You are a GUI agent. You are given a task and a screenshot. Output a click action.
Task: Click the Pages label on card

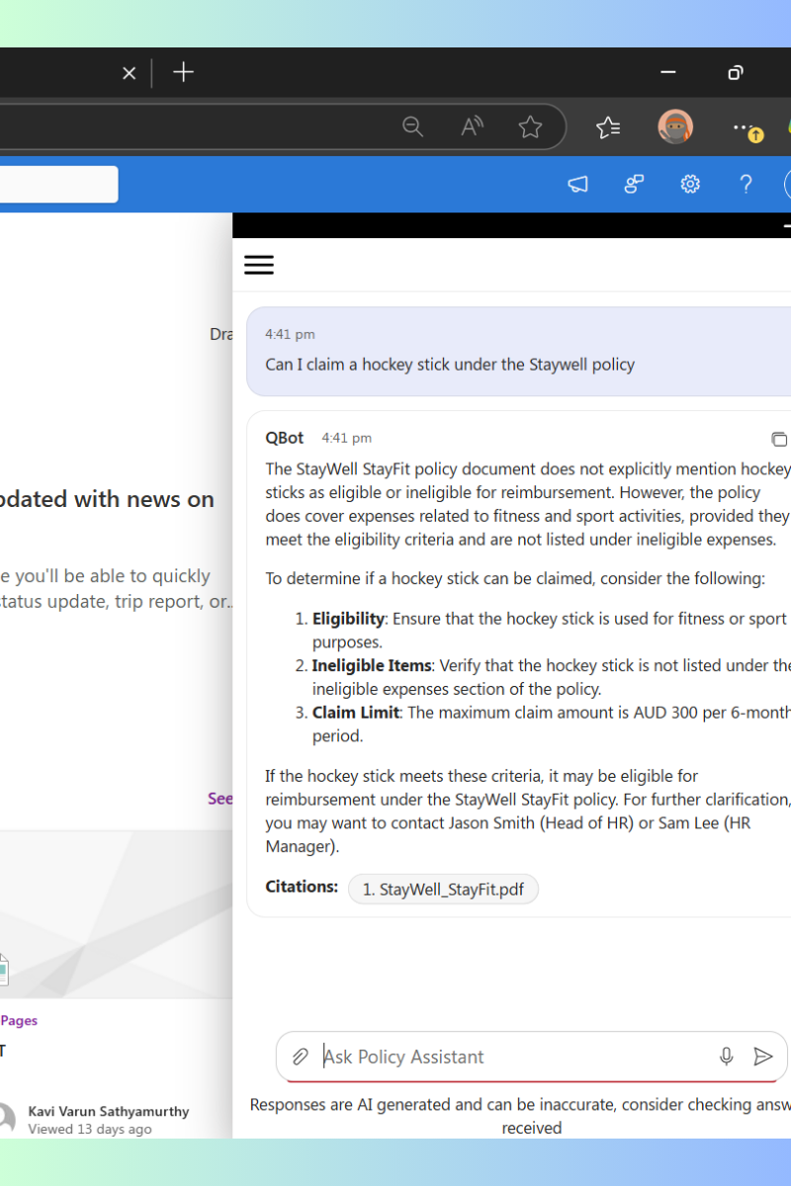[x=19, y=1021]
